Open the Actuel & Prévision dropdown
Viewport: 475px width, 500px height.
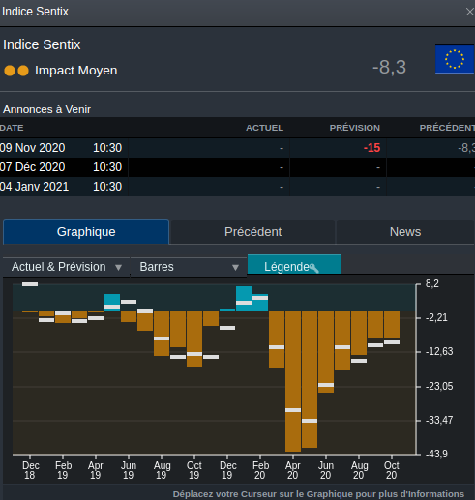(x=66, y=267)
